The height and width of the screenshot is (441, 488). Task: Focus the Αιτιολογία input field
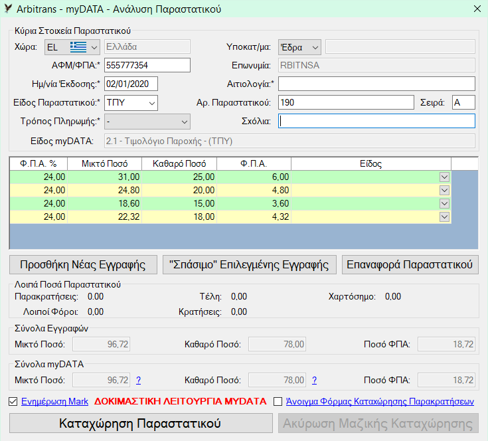pyautogui.click(x=376, y=84)
